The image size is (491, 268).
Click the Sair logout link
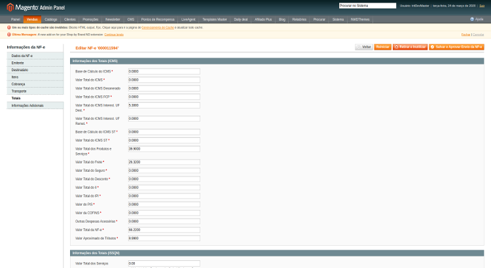pos(482,6)
